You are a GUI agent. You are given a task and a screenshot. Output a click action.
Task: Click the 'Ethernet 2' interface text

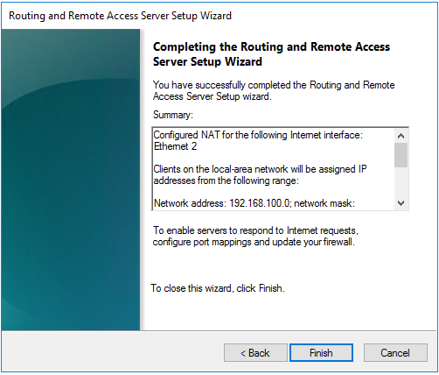pos(175,146)
